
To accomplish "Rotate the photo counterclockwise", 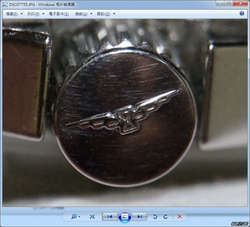I will (155, 216).
